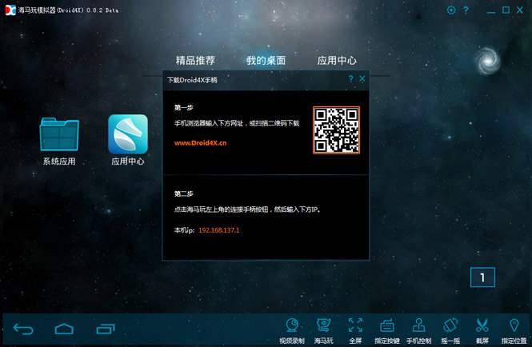Enter 全屏 fullscreen mode
Image resolution: width=532 pixels, height=347 pixels.
[x=355, y=331]
